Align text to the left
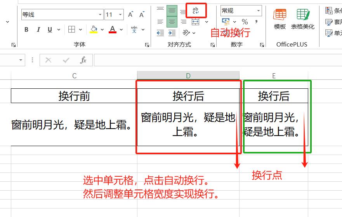Screen dimensions: 342x217 pos(160,22)
